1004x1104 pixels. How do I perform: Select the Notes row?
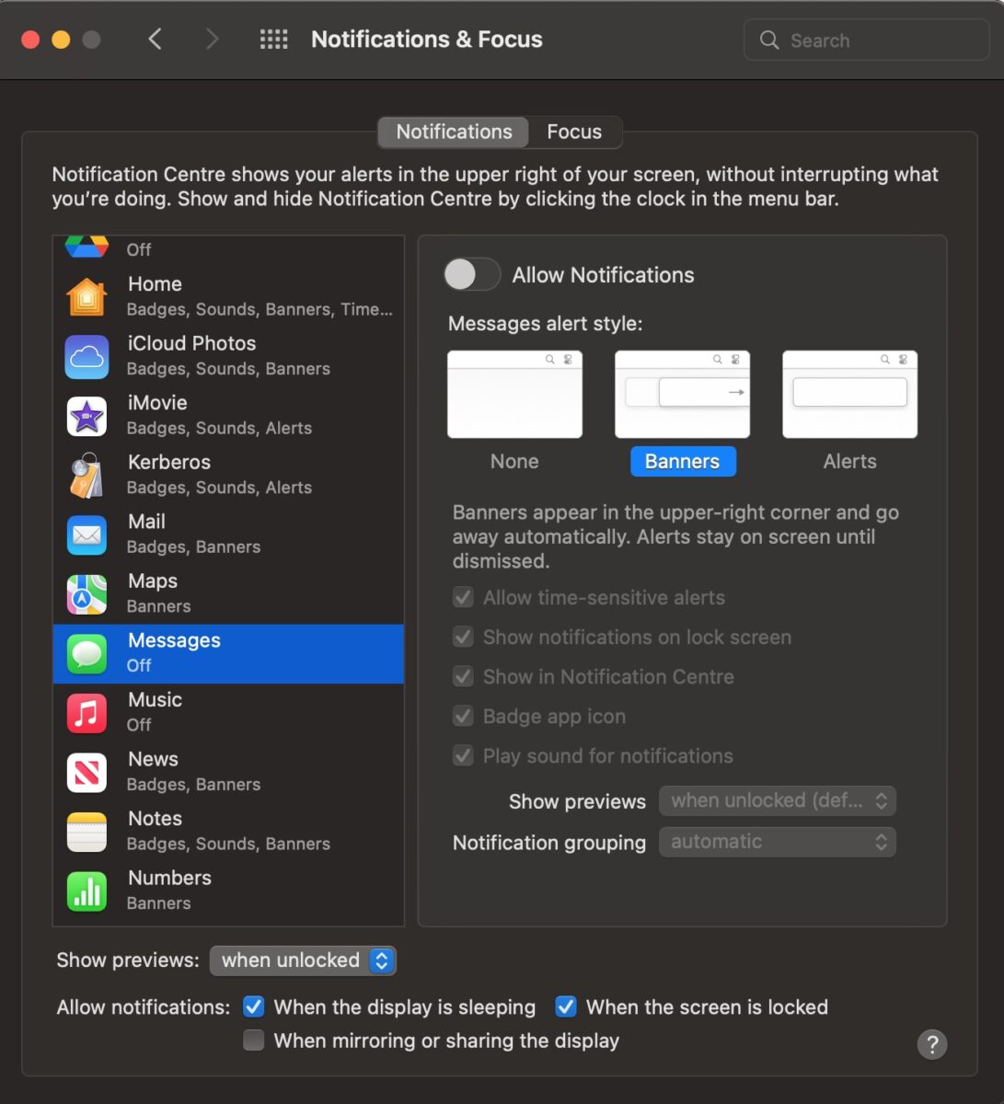(228, 832)
